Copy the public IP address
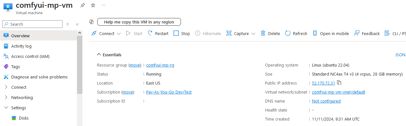406x126 pixels. click(x=339, y=83)
